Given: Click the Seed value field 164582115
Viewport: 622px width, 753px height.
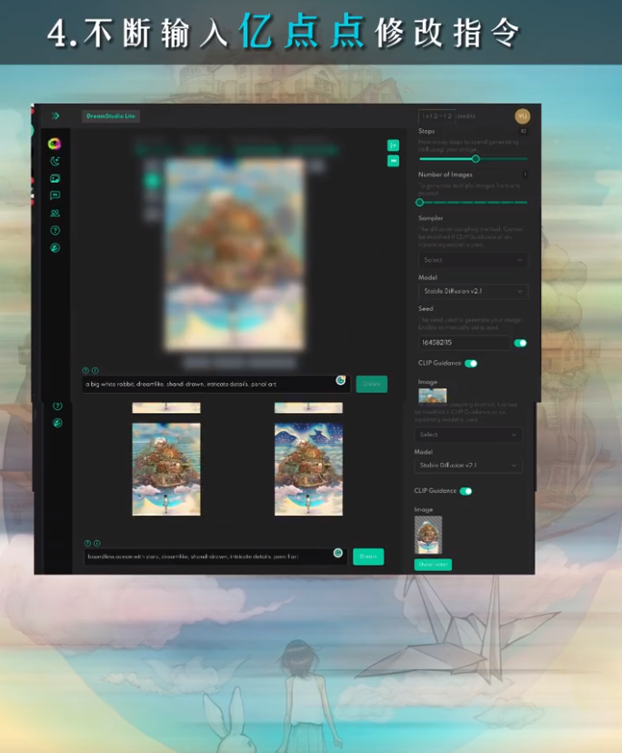Looking at the screenshot, I should [x=464, y=343].
